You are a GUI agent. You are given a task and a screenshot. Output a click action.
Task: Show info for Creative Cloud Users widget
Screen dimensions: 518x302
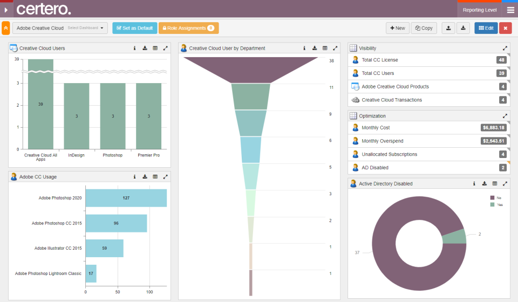[134, 48]
